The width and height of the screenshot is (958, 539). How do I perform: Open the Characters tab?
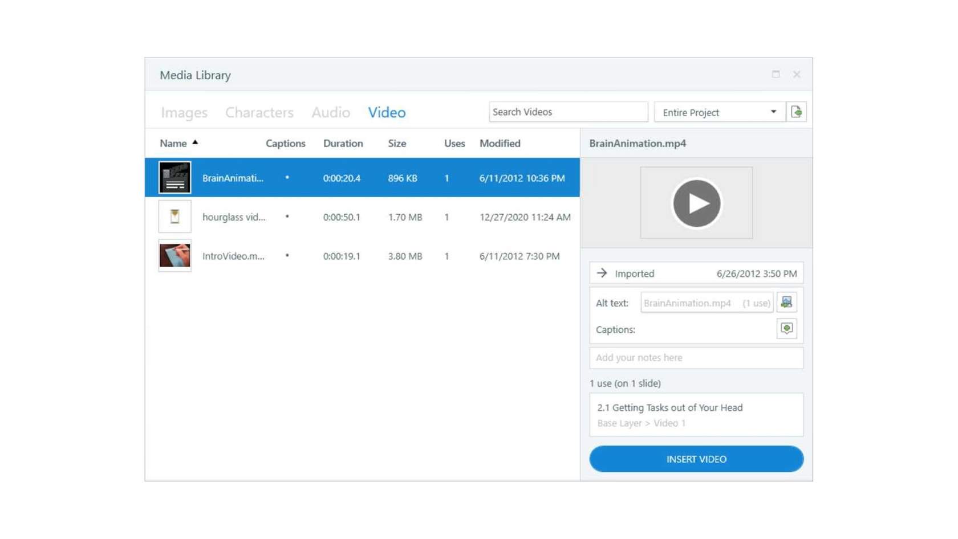click(x=259, y=113)
